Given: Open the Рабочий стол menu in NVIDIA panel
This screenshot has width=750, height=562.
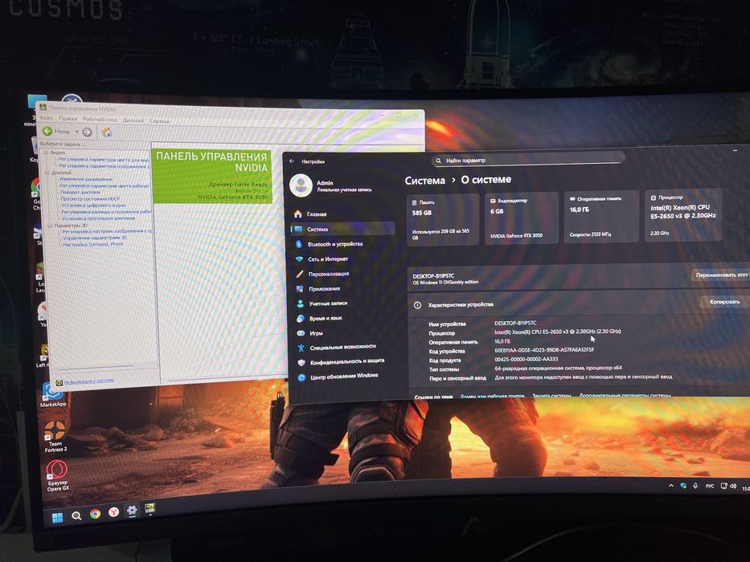Looking at the screenshot, I should click(x=100, y=120).
